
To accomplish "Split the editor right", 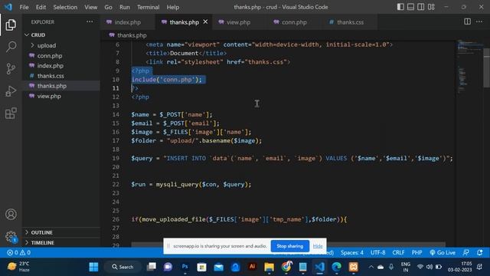I will [467, 21].
